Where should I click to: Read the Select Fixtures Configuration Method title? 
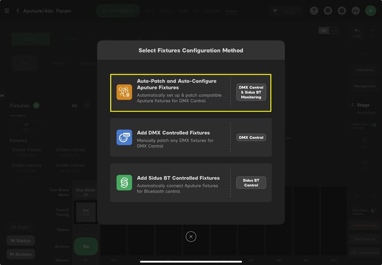191,50
